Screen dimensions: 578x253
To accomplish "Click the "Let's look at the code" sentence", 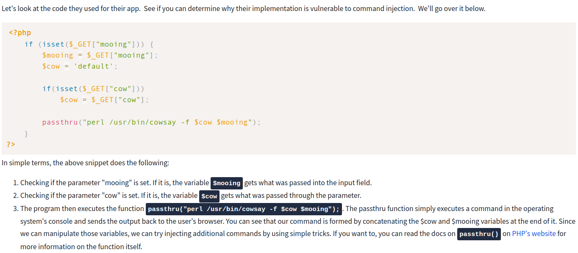I will pyautogui.click(x=243, y=8).
